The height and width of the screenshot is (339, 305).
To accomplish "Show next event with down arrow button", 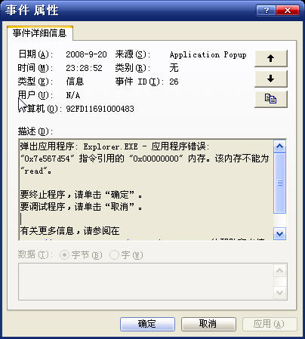I will point(271,79).
